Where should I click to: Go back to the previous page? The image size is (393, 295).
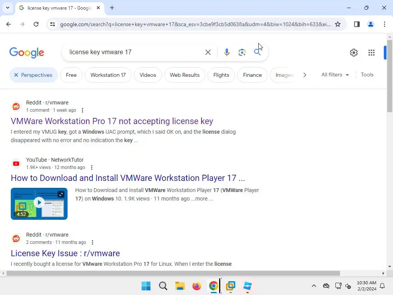tap(8, 24)
